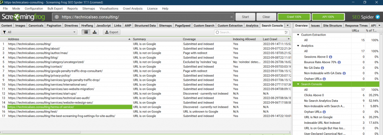Image resolution: width=383 pixels, height=135 pixels.
Task: Open the Crawl Analysis menu
Action: click(x=133, y=9)
